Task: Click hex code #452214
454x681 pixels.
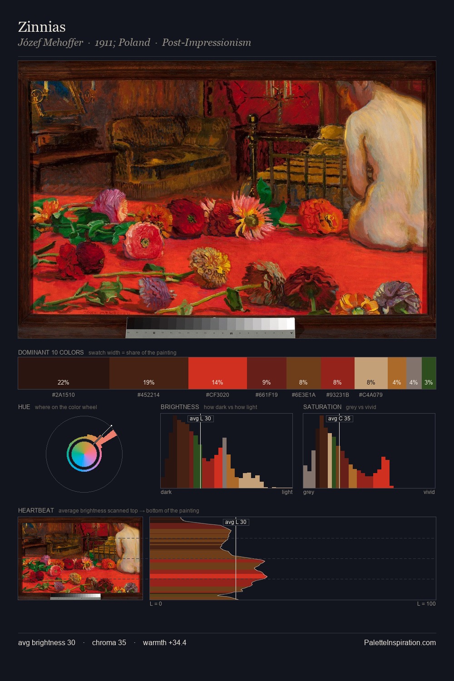Action: [148, 395]
